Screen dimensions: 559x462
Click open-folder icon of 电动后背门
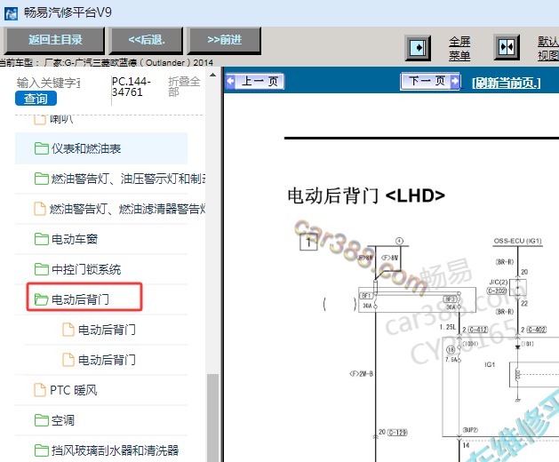(42, 299)
